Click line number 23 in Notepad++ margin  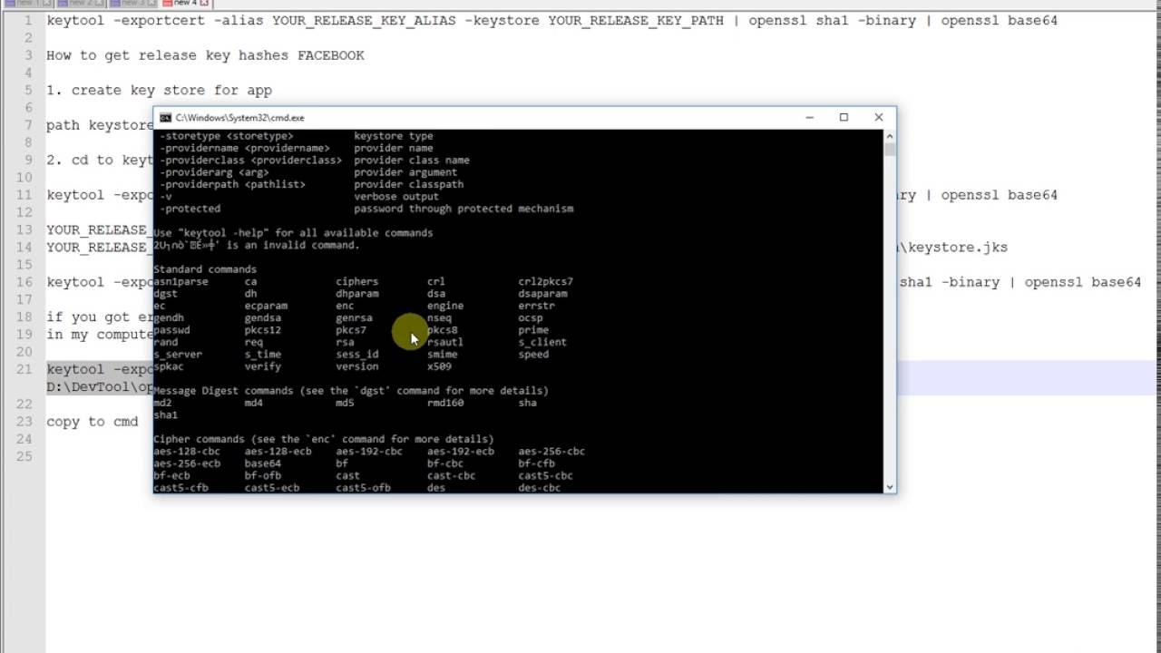pyautogui.click(x=24, y=422)
